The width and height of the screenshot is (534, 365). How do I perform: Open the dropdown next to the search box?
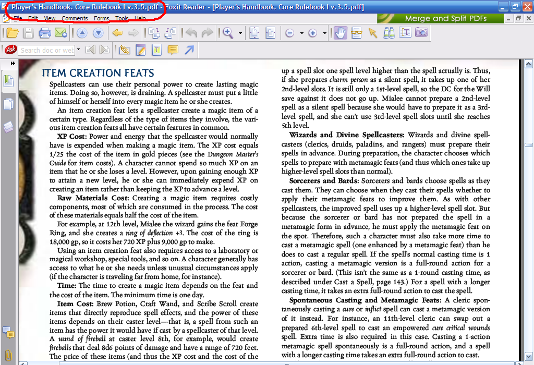click(x=78, y=50)
